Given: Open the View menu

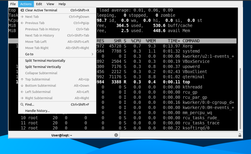Looking at the screenshot, I should (x=50, y=4).
